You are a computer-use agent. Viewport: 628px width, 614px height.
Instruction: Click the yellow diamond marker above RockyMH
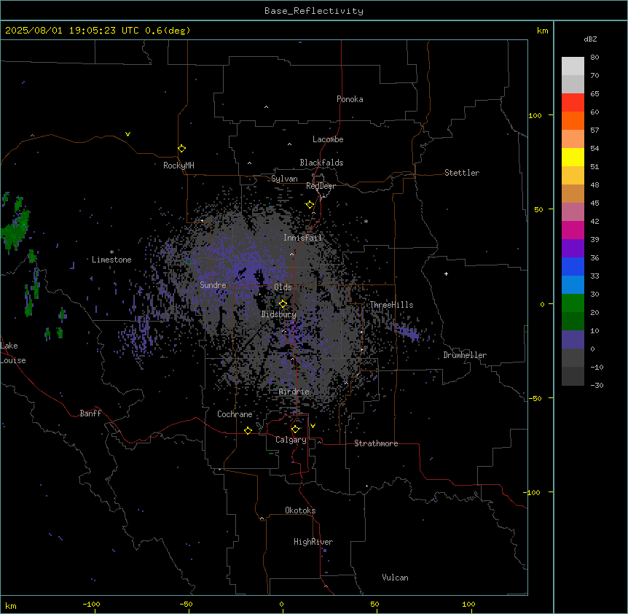click(x=182, y=149)
